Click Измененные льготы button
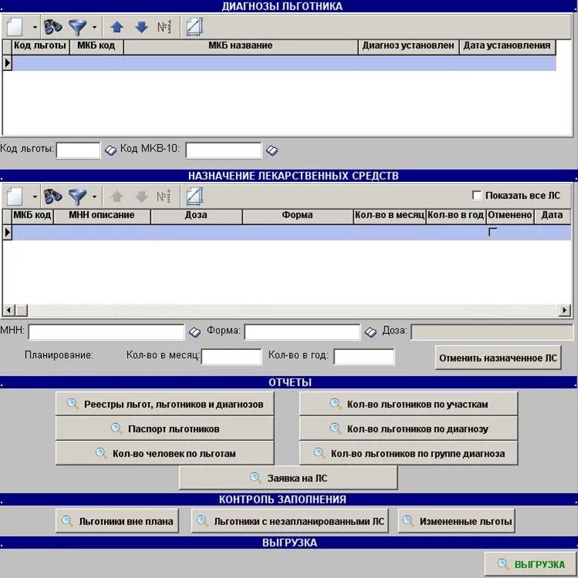This screenshot has width=578, height=578. (456, 521)
